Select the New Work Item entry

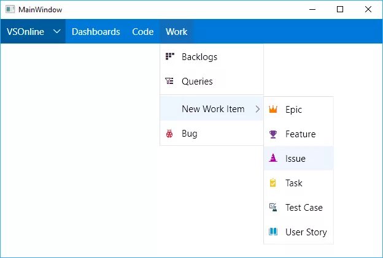click(x=213, y=109)
